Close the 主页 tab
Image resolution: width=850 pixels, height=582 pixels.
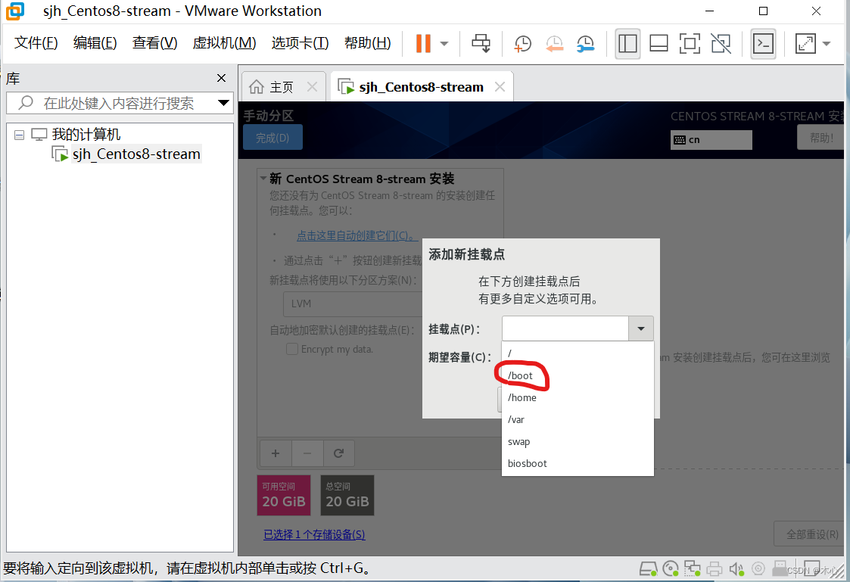point(313,87)
